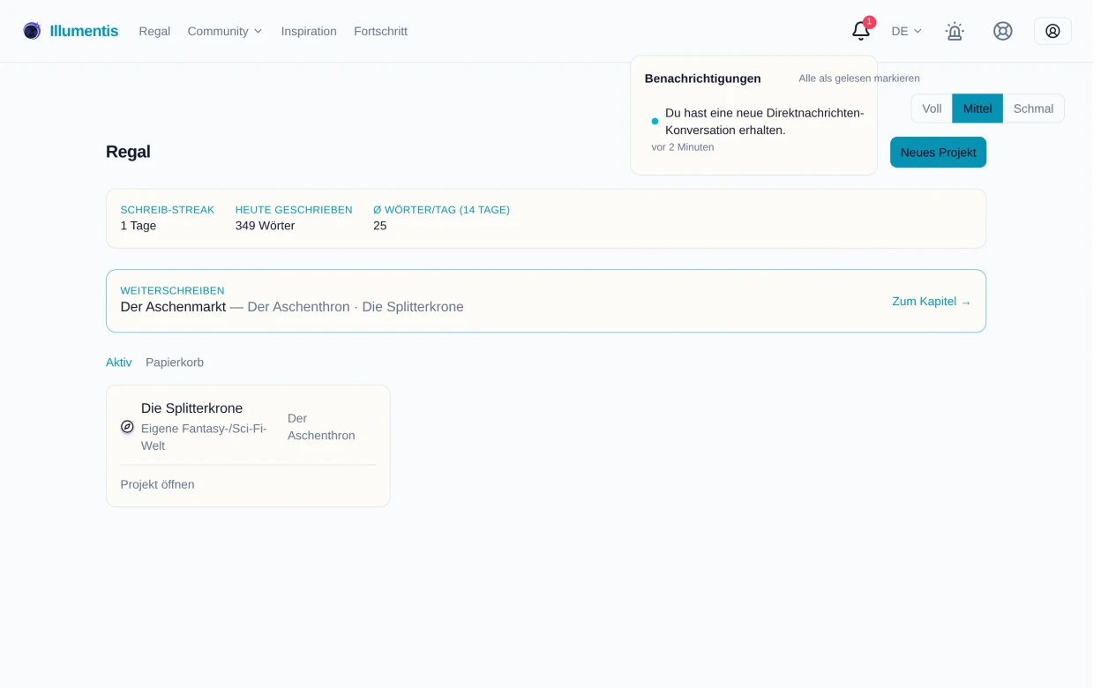Image resolution: width=1101 pixels, height=688 pixels.
Task: Open the user profile icon
Action: [1052, 31]
